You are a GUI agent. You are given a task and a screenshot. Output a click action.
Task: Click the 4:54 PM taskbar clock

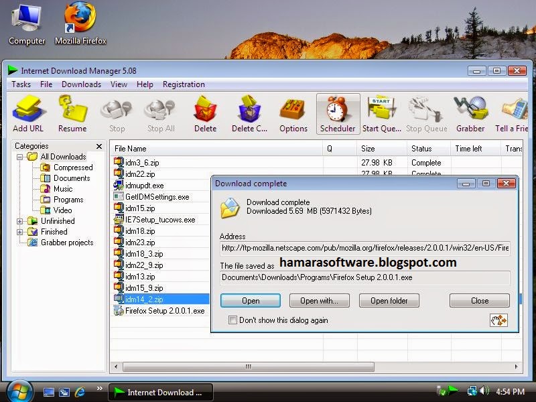pos(510,391)
